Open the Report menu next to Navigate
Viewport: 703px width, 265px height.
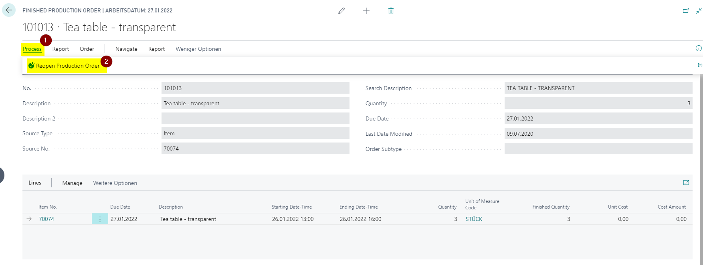[x=156, y=49]
